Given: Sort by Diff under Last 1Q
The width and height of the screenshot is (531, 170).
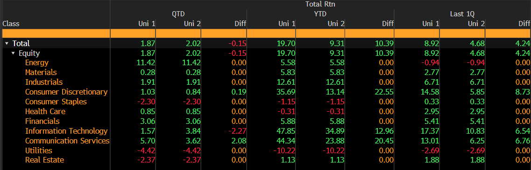Looking at the screenshot, I should 524,24.
